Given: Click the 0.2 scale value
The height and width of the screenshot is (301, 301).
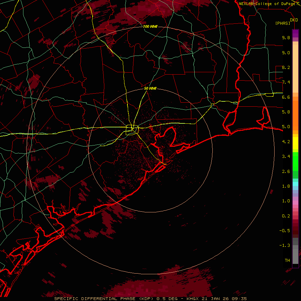Looking at the screenshot, I should (x=286, y=216).
